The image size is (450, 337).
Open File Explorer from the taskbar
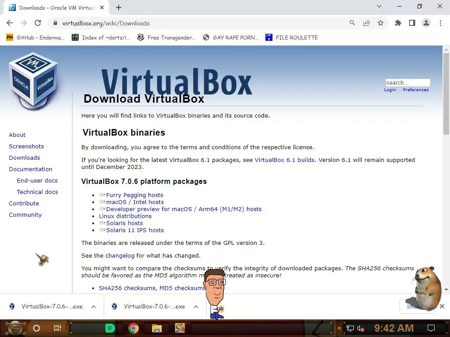(157, 328)
